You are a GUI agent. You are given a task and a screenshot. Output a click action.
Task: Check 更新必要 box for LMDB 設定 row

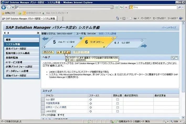(x=118, y=111)
